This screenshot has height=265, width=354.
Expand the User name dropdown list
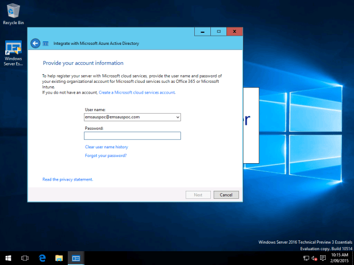[178, 117]
